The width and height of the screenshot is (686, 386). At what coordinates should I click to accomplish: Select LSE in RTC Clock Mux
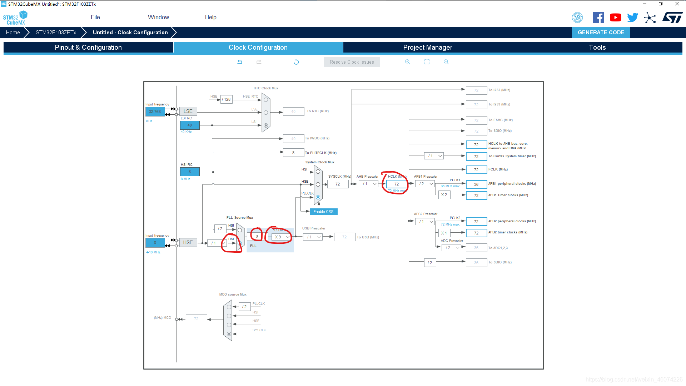pos(266,113)
